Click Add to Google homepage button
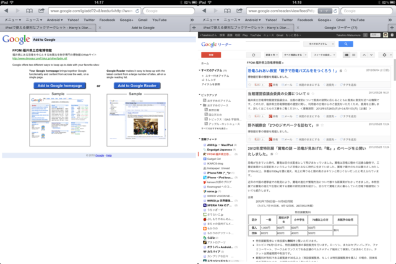The height and width of the screenshot is (264, 396). 60,85
